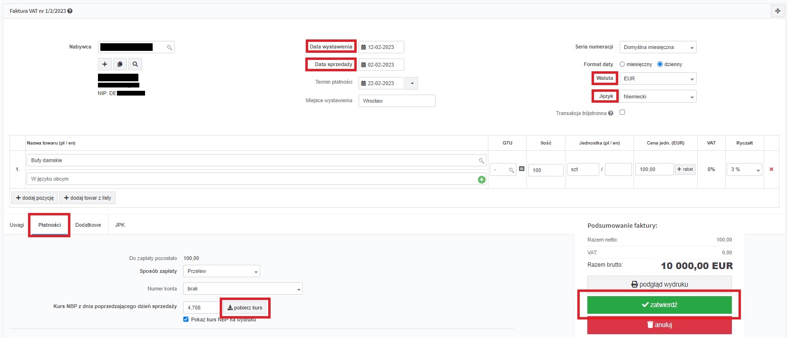Open GTU list icon beside GTU field
Image resolution: width=788 pixels, height=338 pixels.
522,169
